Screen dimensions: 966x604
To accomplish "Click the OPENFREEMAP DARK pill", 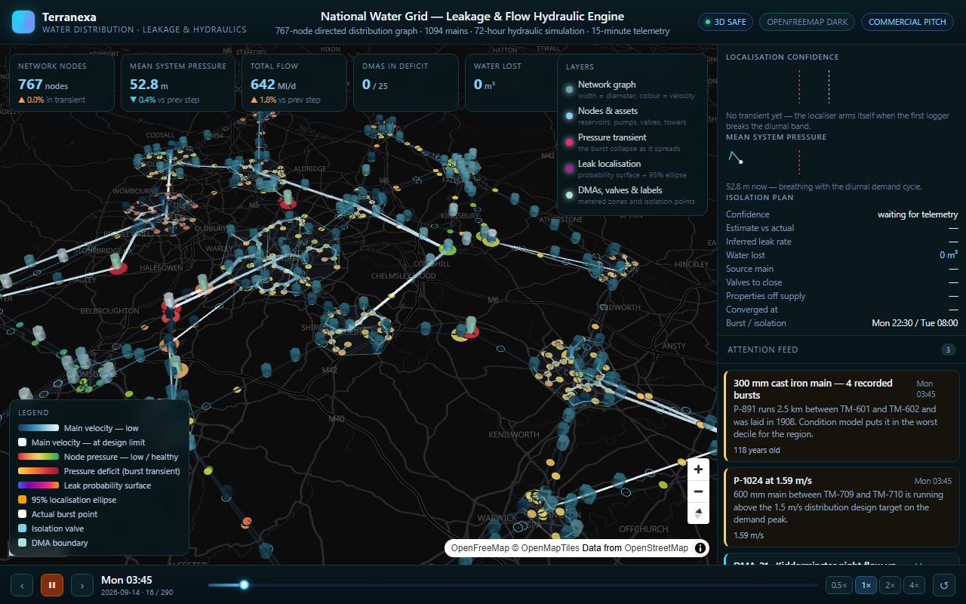I will point(807,22).
